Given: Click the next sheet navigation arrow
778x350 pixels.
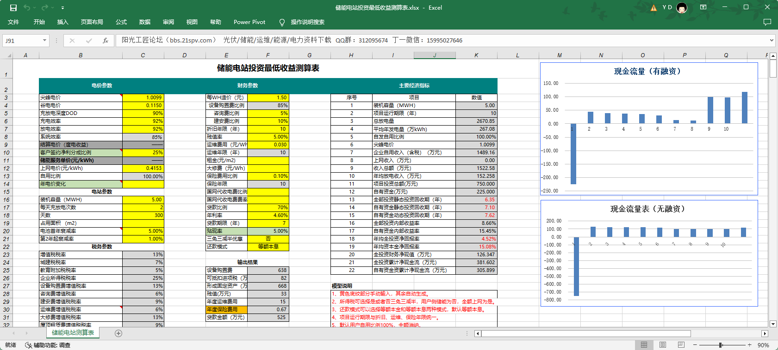Looking at the screenshot, I should (x=26, y=333).
